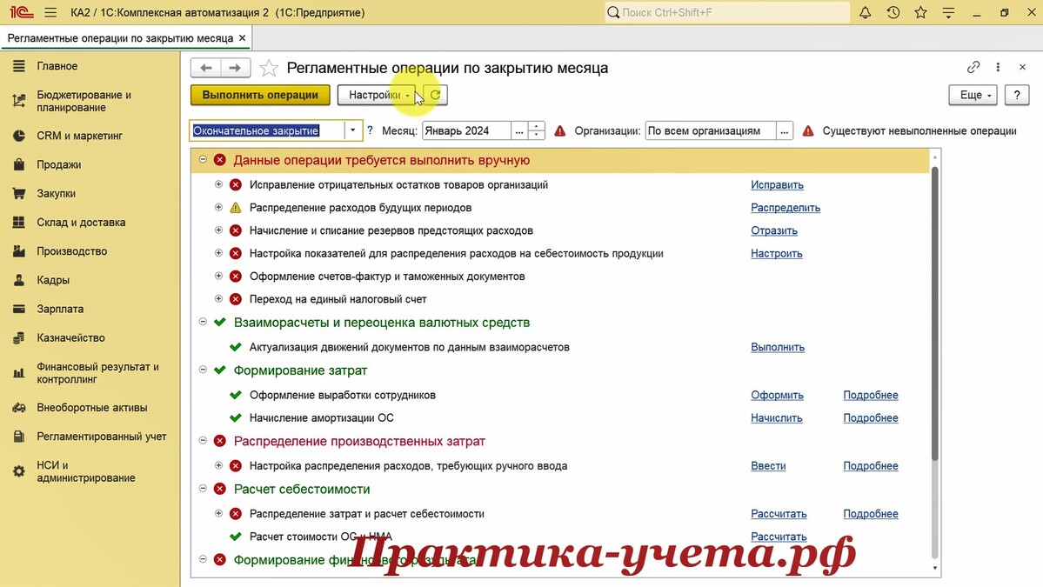Image resolution: width=1043 pixels, height=587 pixels.
Task: Open the Еще dropdown menu
Action: point(973,95)
